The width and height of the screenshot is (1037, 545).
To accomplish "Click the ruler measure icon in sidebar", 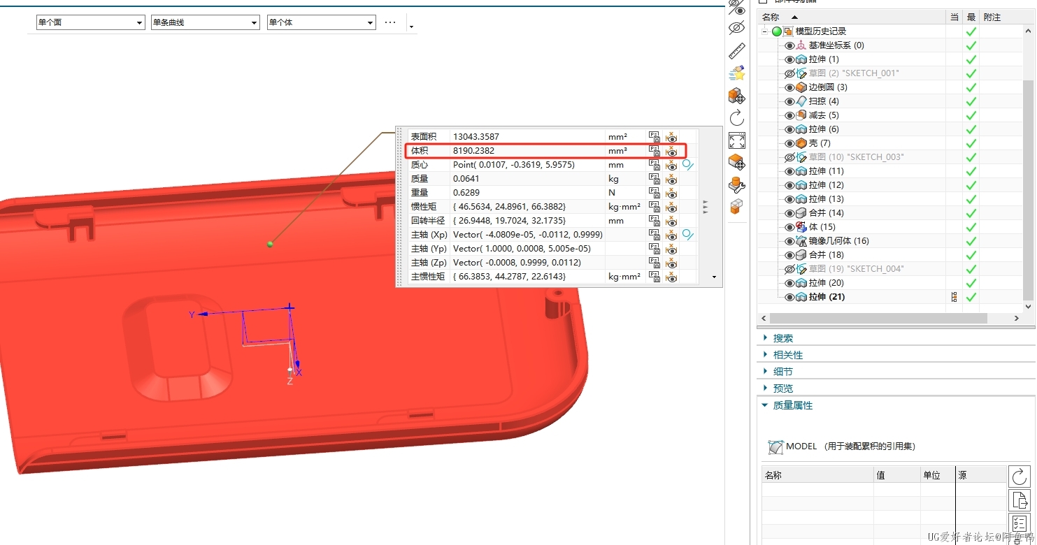I will tap(736, 50).
